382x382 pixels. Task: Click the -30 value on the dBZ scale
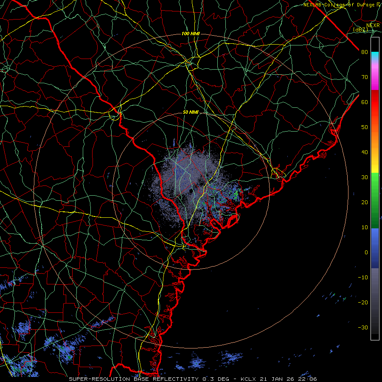363,327
